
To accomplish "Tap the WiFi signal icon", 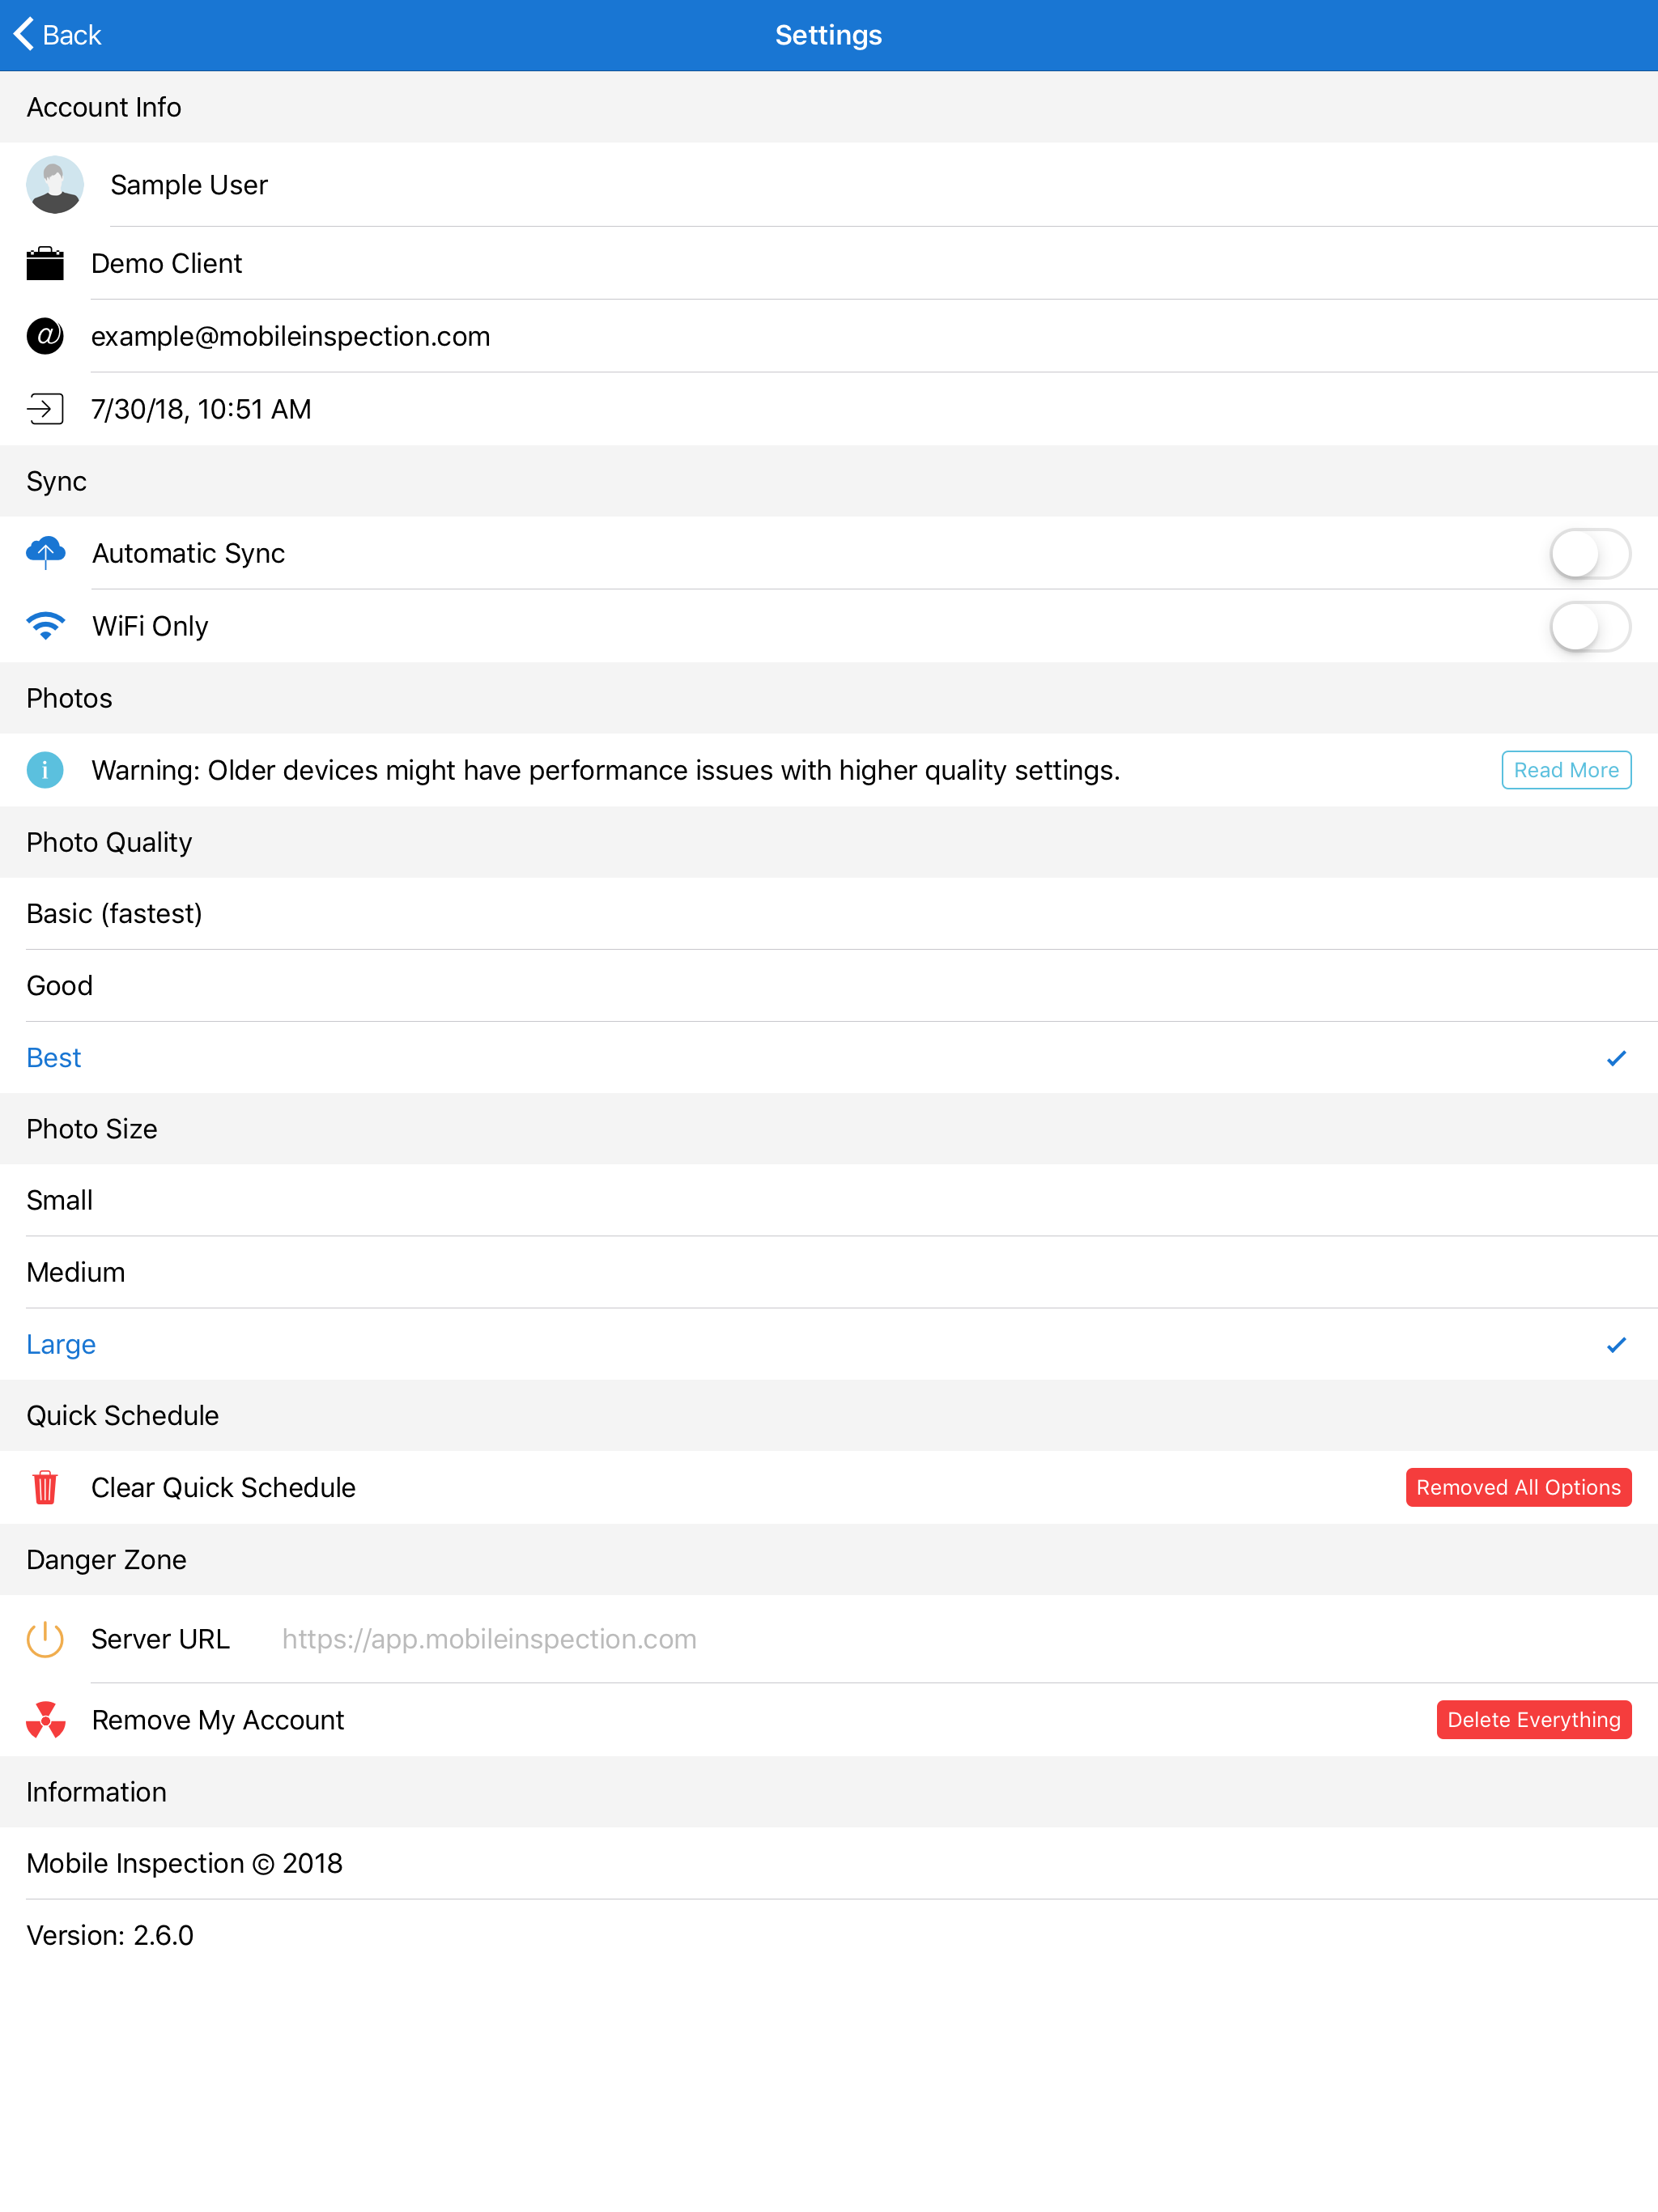I will tap(45, 626).
